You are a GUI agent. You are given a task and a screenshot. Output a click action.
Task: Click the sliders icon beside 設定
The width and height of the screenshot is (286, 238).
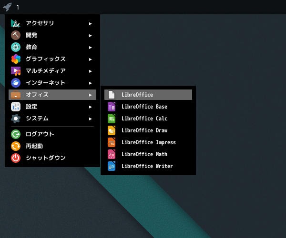pos(16,107)
